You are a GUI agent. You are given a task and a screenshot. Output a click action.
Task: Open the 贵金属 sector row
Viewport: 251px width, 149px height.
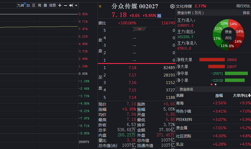coord(213,128)
